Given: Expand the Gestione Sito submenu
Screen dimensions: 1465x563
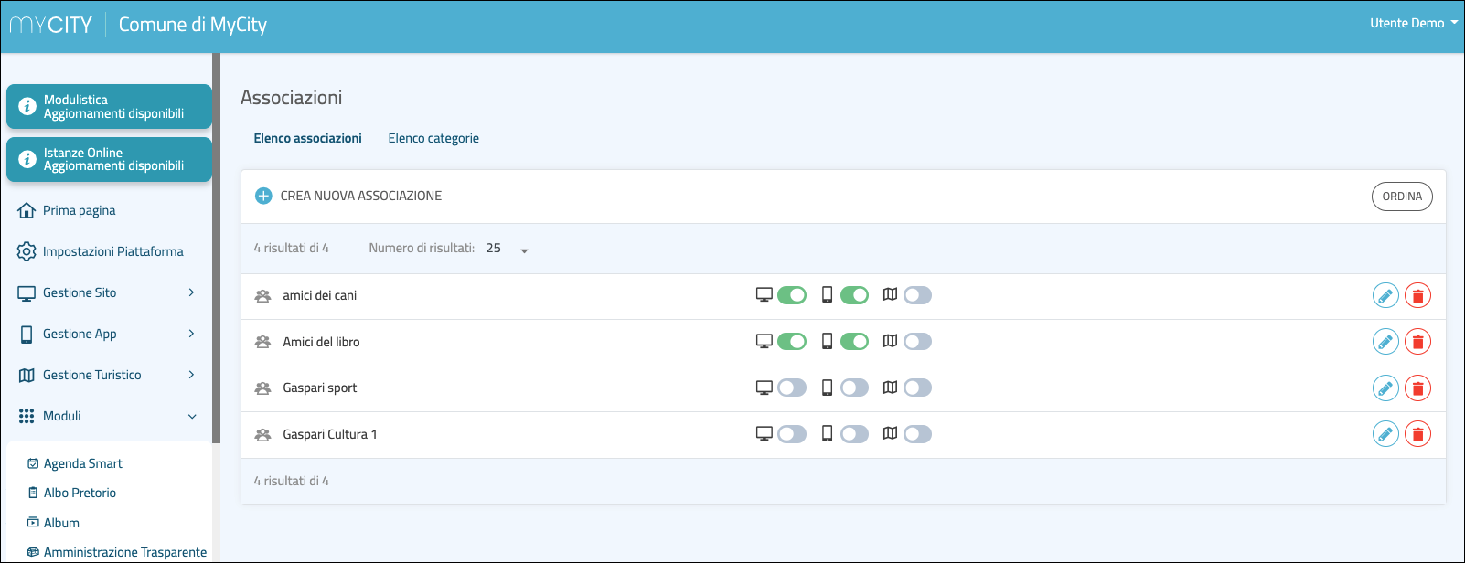Looking at the screenshot, I should point(191,292).
